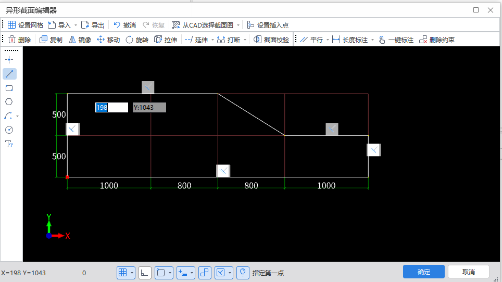
Task: Select the 移动 move tool
Action: 108,40
